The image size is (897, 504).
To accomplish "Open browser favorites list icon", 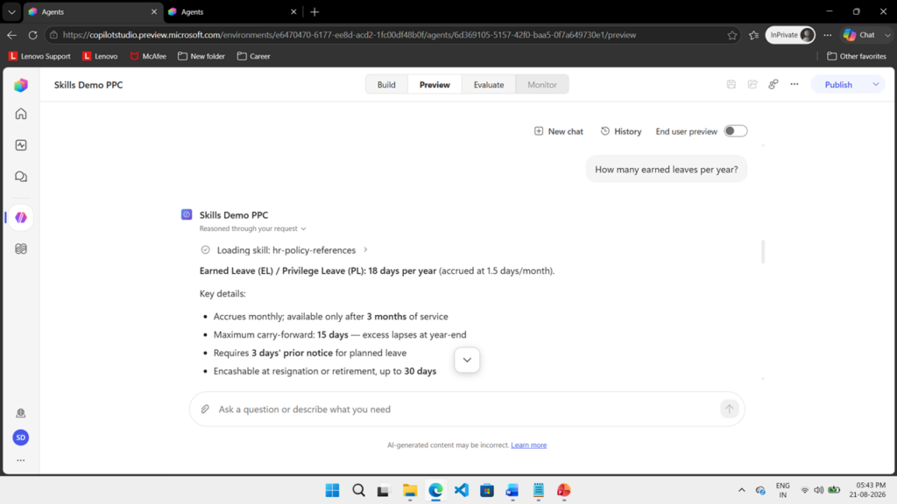I will pyautogui.click(x=754, y=35).
